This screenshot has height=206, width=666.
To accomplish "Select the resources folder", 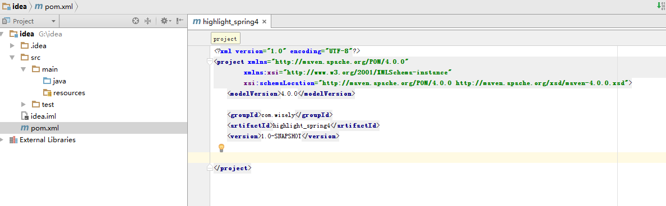I will (x=64, y=92).
